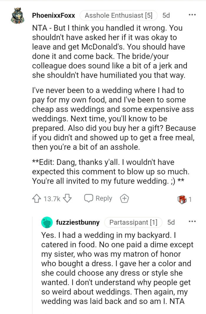Open overflow menu on fuzziestbunny's comment
Viewport: 206px width, 314px height.
(x=192, y=221)
